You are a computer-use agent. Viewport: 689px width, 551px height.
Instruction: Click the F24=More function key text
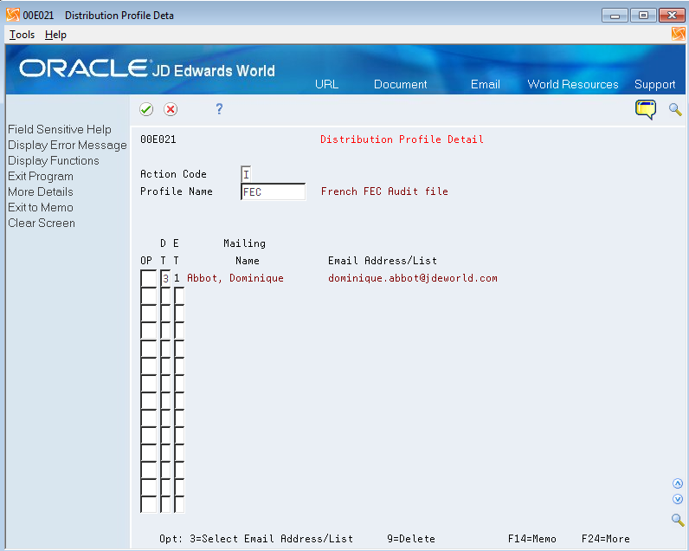click(606, 539)
